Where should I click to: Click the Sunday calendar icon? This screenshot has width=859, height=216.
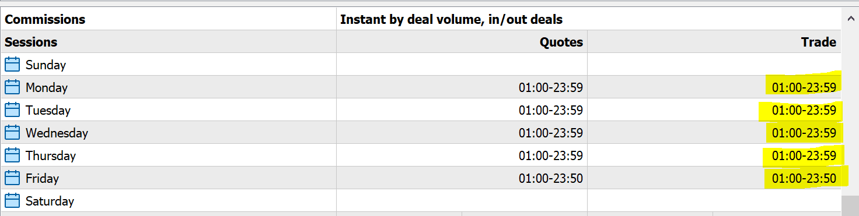coord(12,65)
